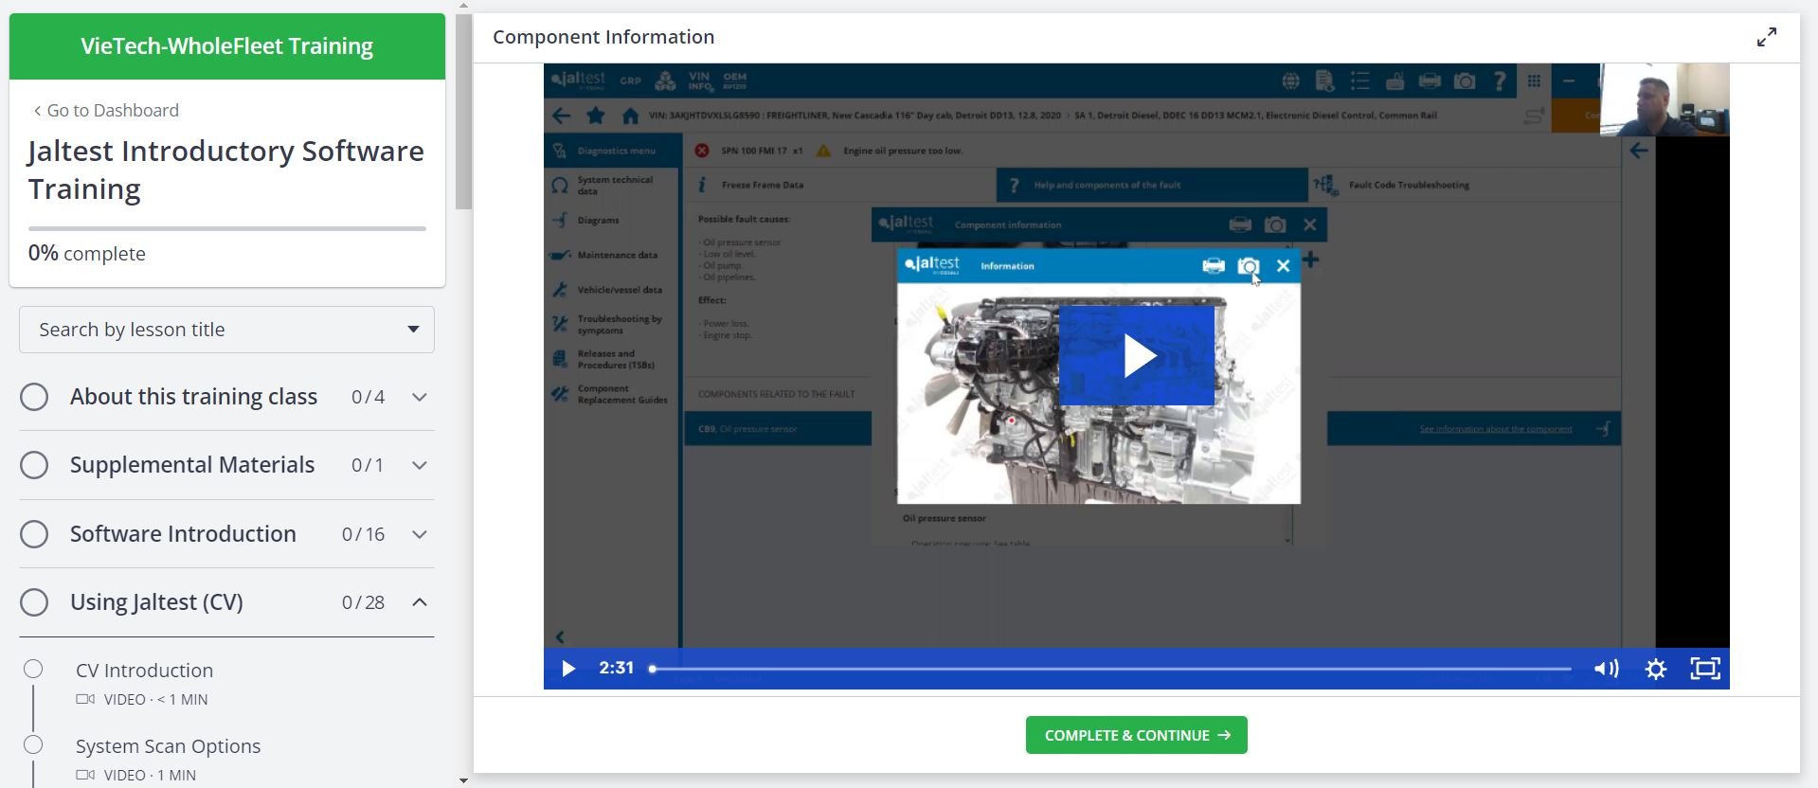Click the left back arrow in the Jaltest navigation bar
This screenshot has height=788, width=1818.
pos(561,116)
